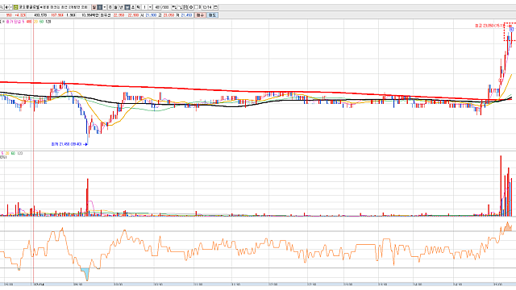Click the high price 23,050 in info bar
Screen dimensions: 516x290
click(169, 15)
